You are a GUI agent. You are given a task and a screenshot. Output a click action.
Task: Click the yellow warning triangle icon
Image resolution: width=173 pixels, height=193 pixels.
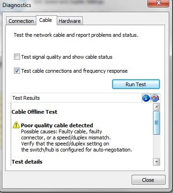point(16,125)
